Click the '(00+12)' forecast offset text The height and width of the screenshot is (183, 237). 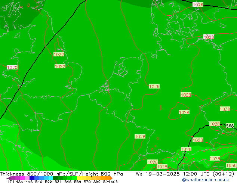[x=224, y=174]
